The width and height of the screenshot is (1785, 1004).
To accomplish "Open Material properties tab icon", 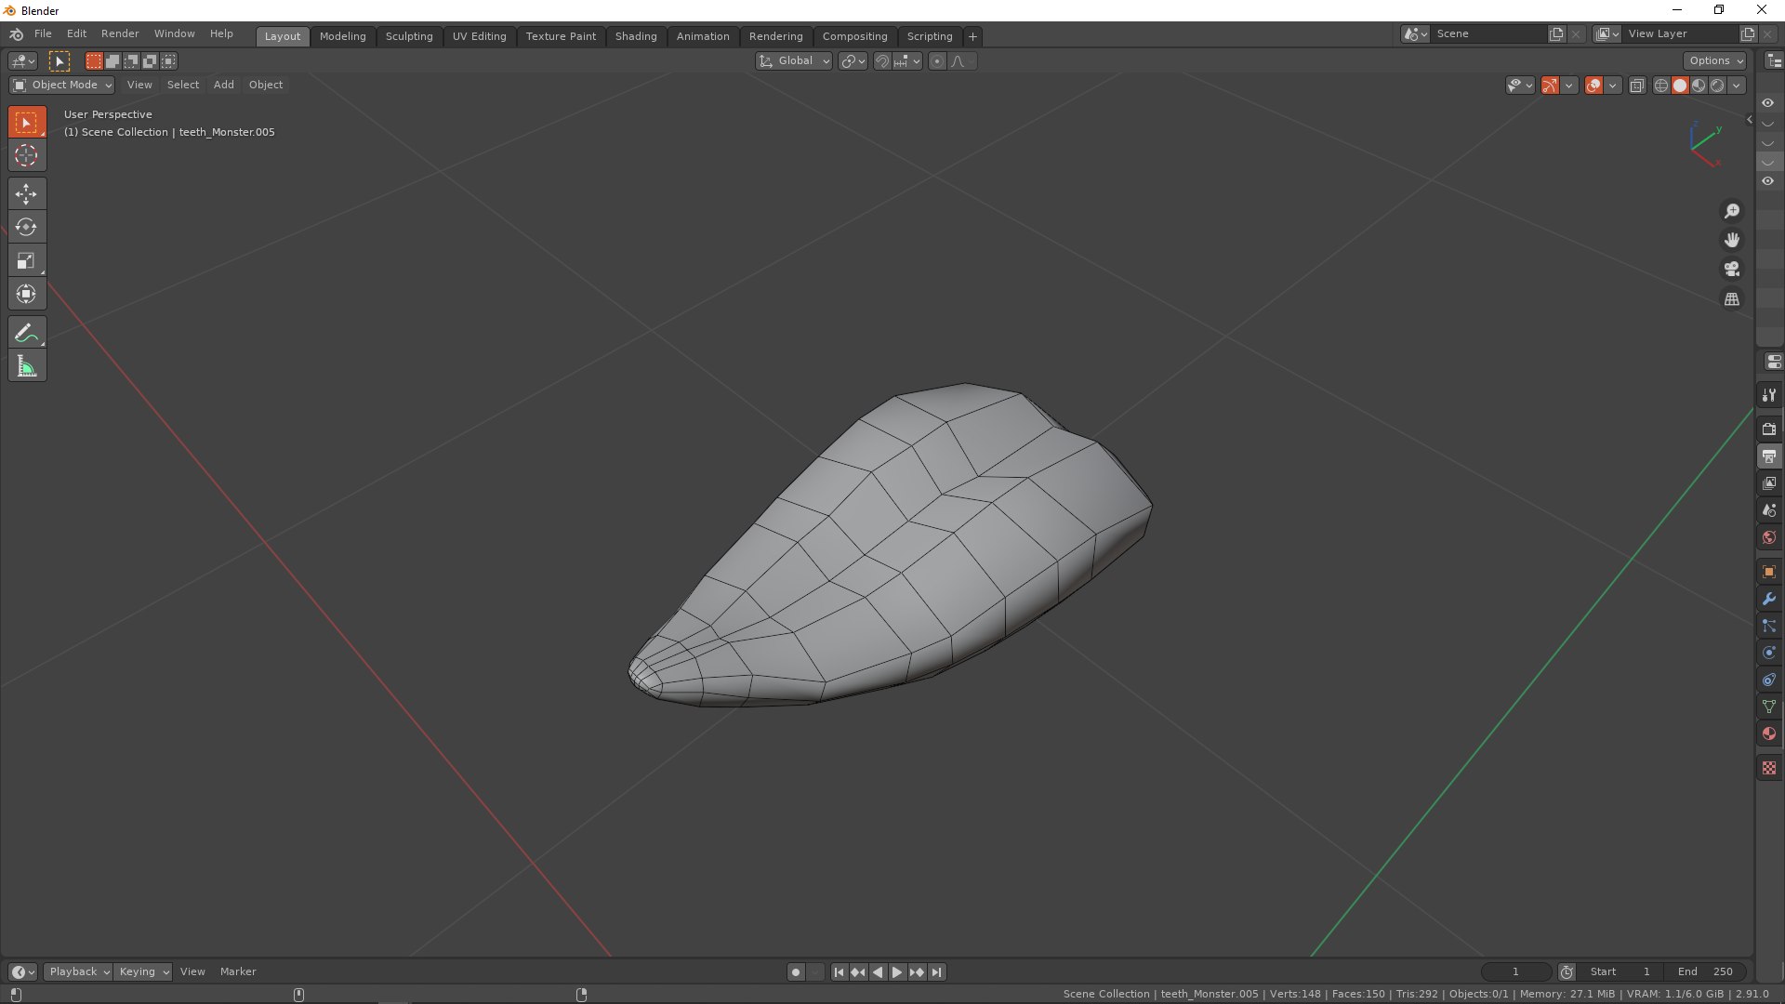I will coord(1768,734).
